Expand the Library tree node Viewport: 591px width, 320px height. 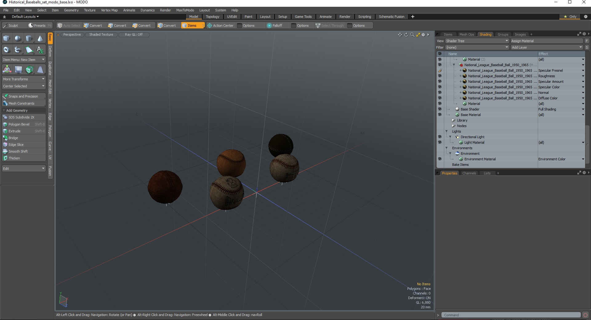point(453,120)
